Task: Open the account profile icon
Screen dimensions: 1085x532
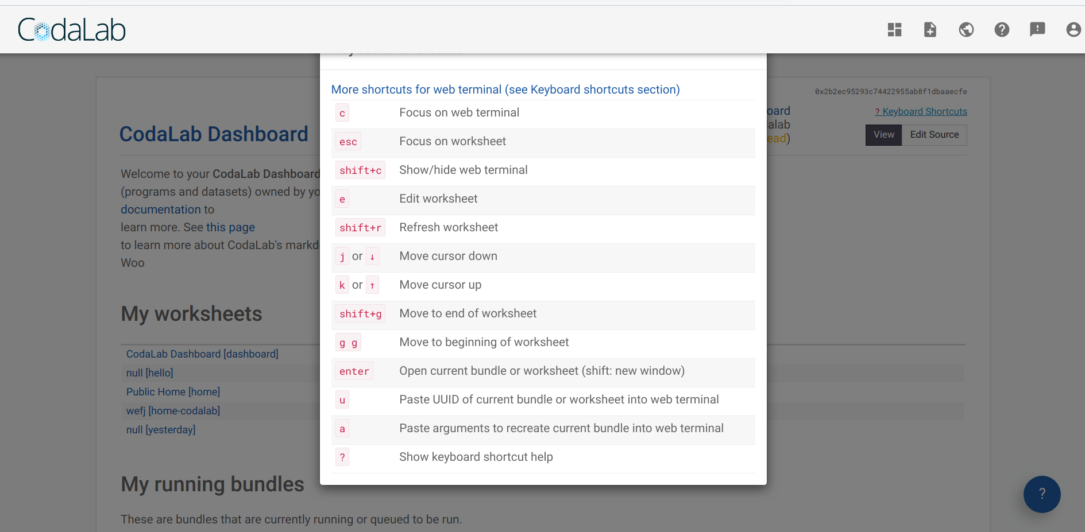Action: pyautogui.click(x=1073, y=29)
